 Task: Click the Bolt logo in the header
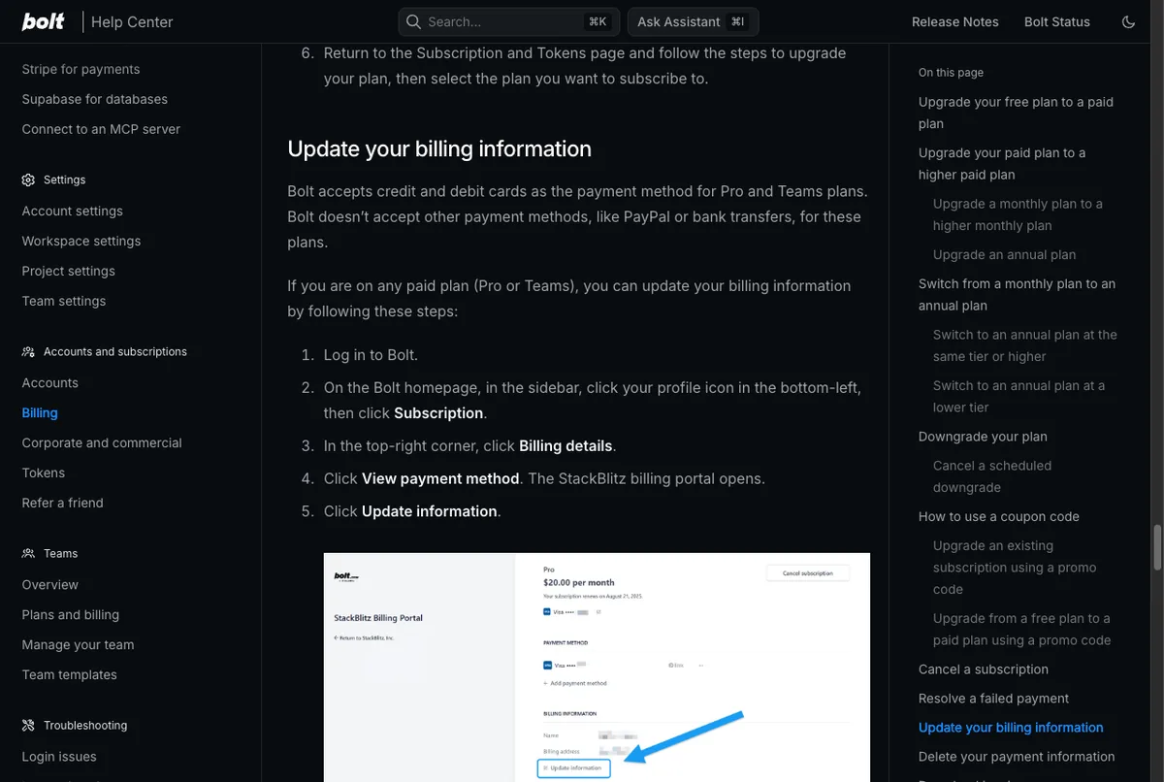44,21
